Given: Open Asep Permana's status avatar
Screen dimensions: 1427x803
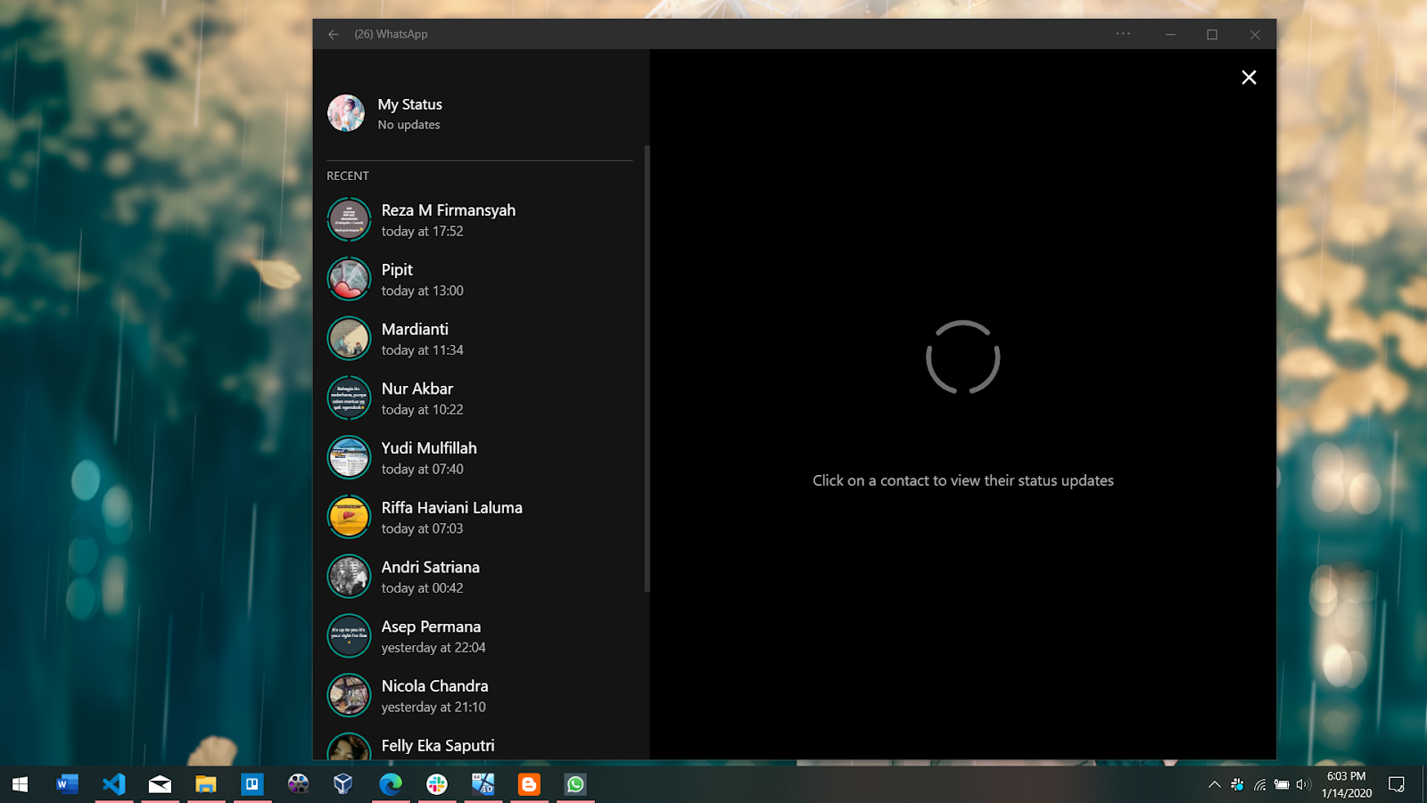Looking at the screenshot, I should coord(349,636).
